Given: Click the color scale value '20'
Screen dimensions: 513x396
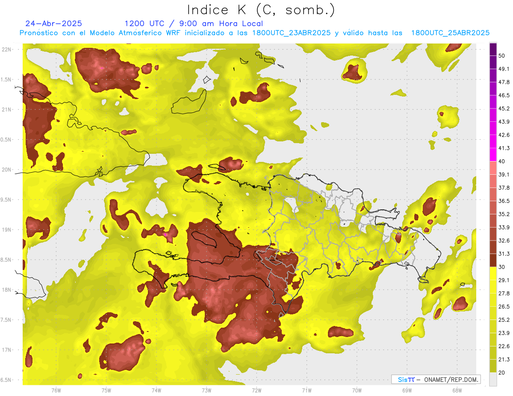Looking at the screenshot, I should coord(502,373).
